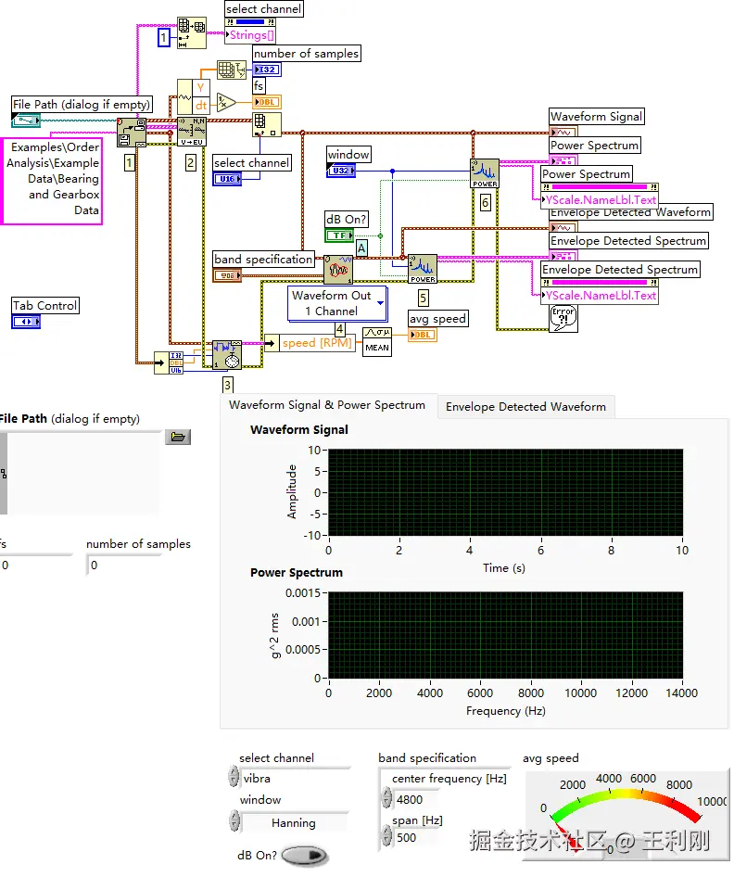The image size is (734, 877).
Task: Step the span increment arrows
Action: pos(386,836)
